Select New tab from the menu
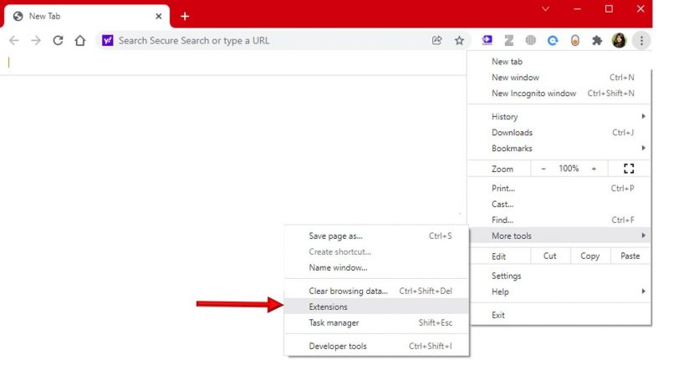Viewport: 694px width, 380px height. 559,62
